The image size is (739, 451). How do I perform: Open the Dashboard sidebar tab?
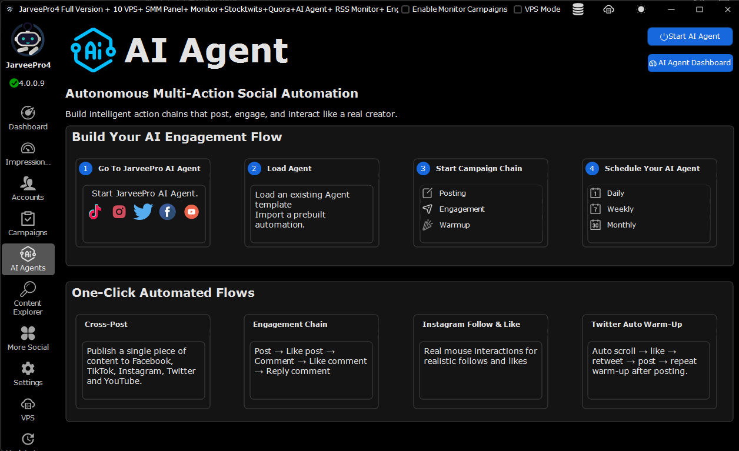coord(28,118)
